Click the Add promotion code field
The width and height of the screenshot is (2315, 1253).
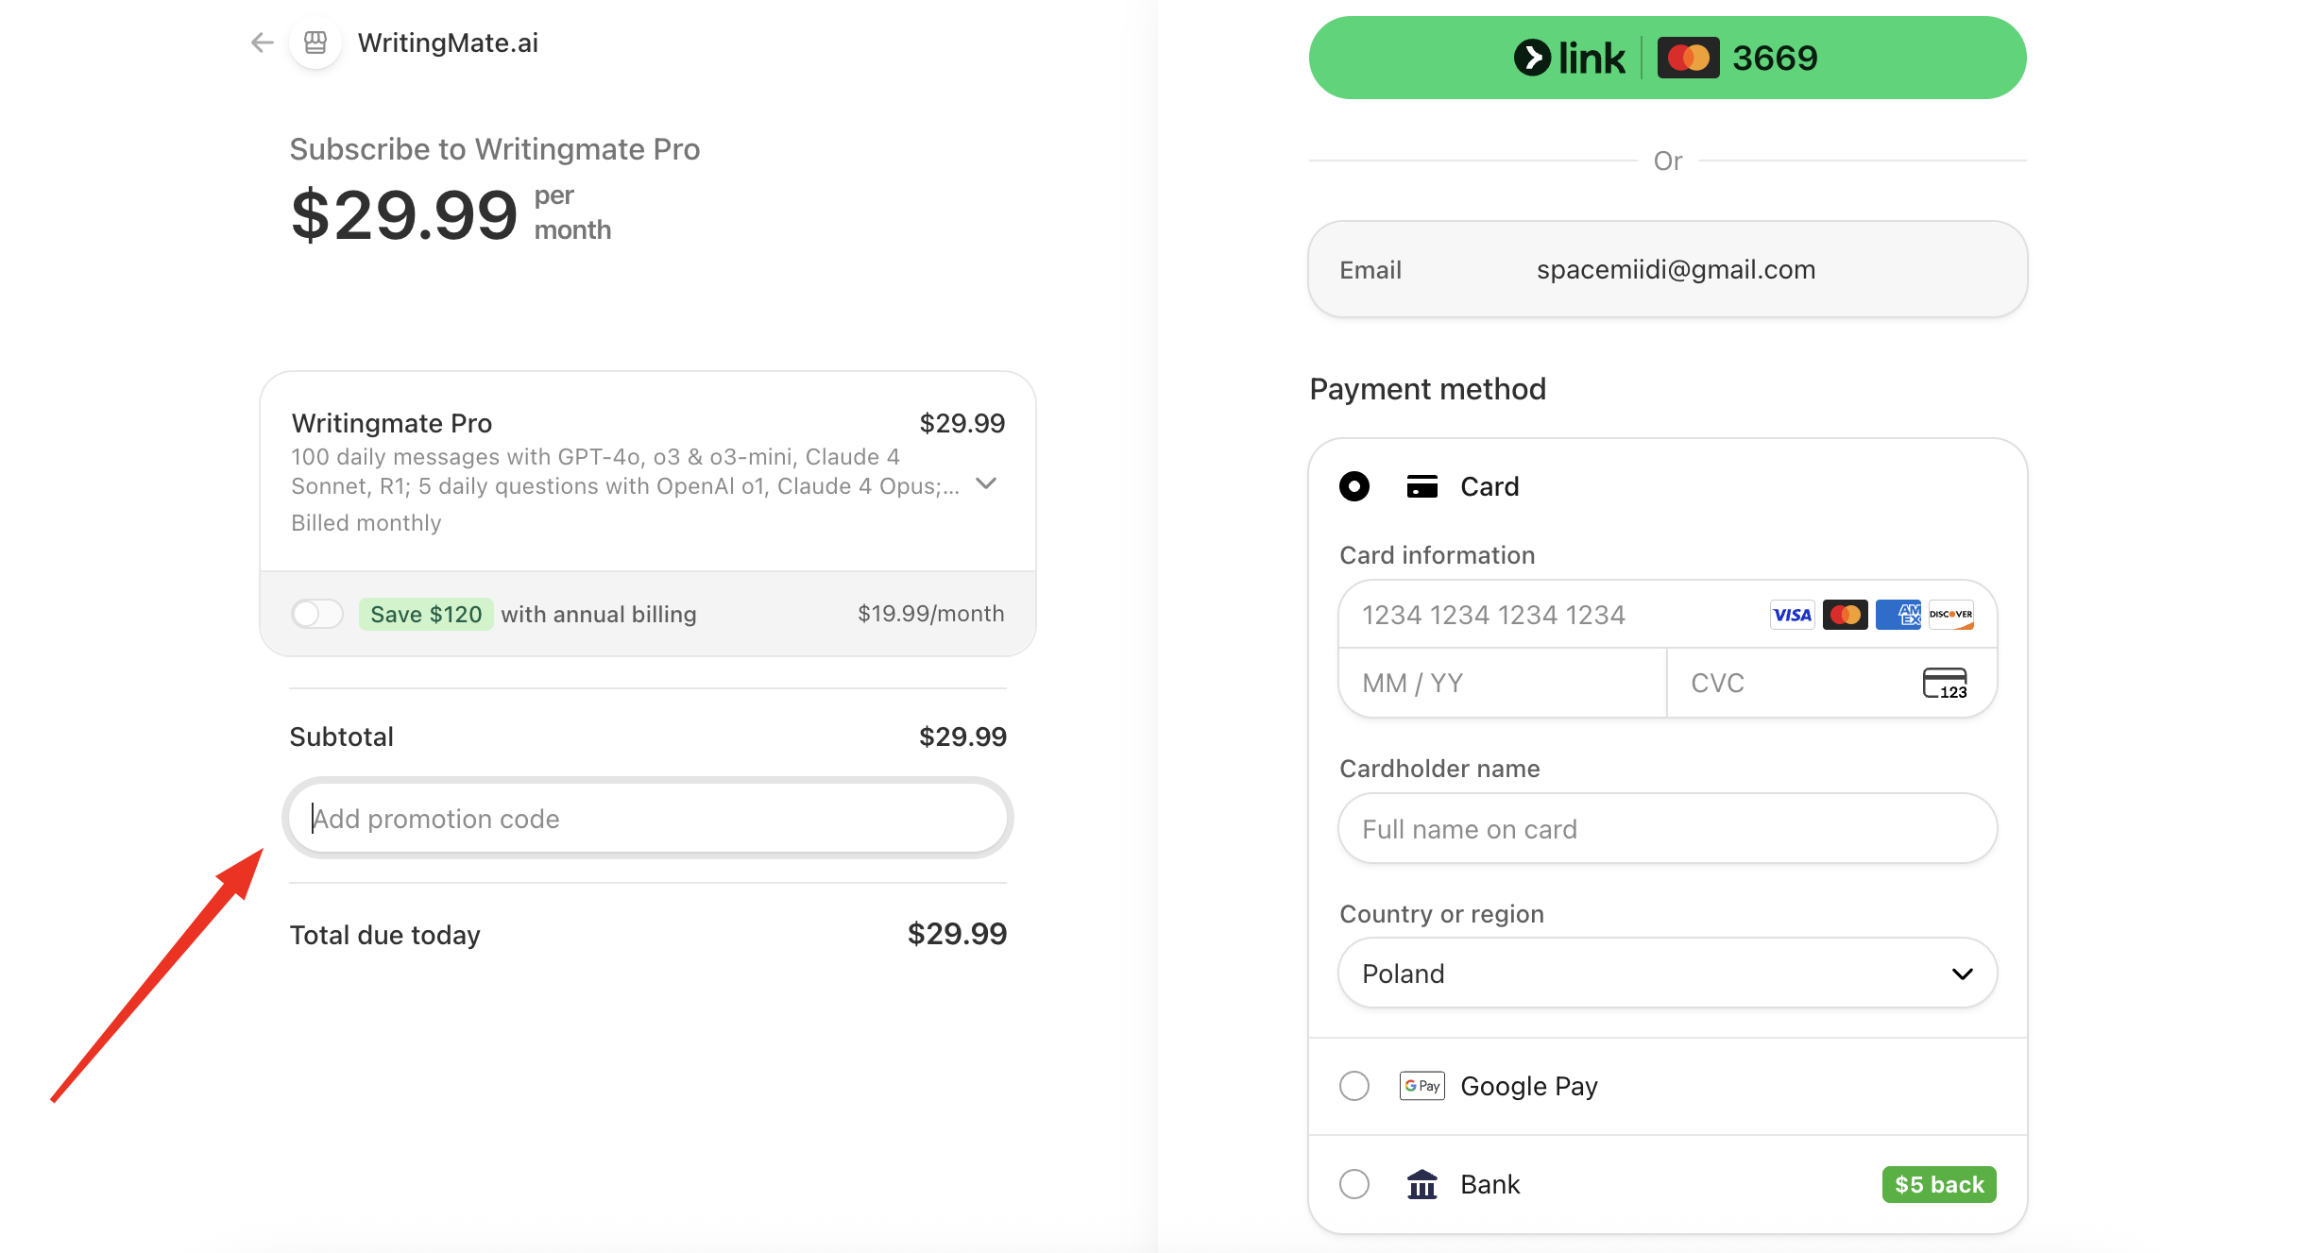click(648, 819)
